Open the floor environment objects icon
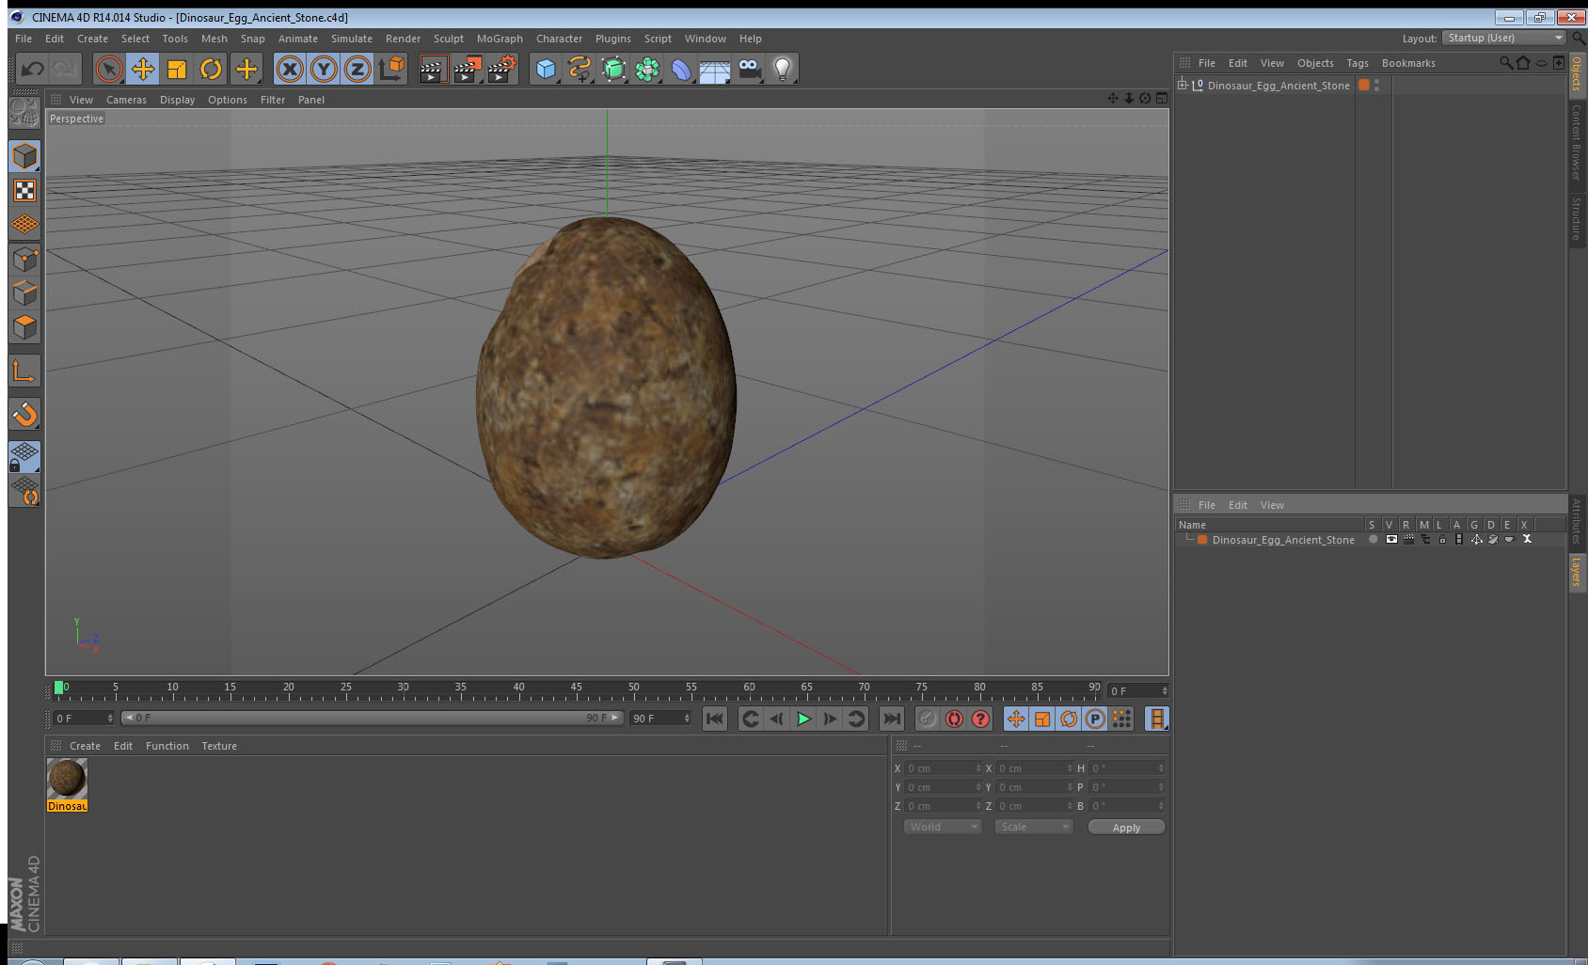1588x965 pixels. point(715,69)
